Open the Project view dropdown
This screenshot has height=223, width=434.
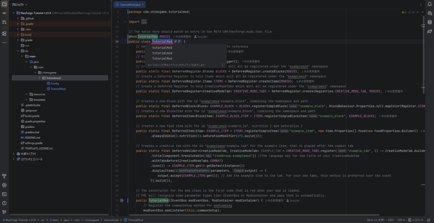[26, 4]
